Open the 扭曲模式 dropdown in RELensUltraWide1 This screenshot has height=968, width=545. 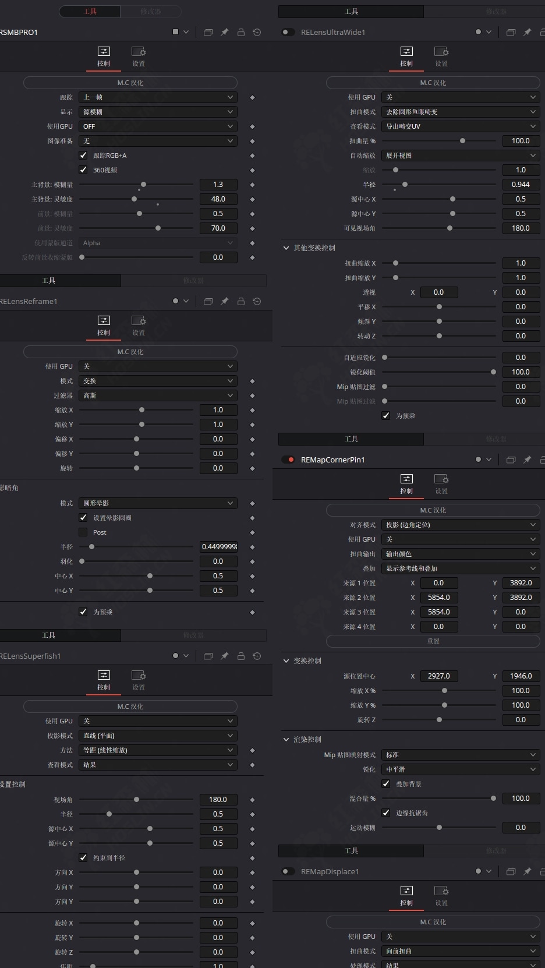tap(461, 112)
